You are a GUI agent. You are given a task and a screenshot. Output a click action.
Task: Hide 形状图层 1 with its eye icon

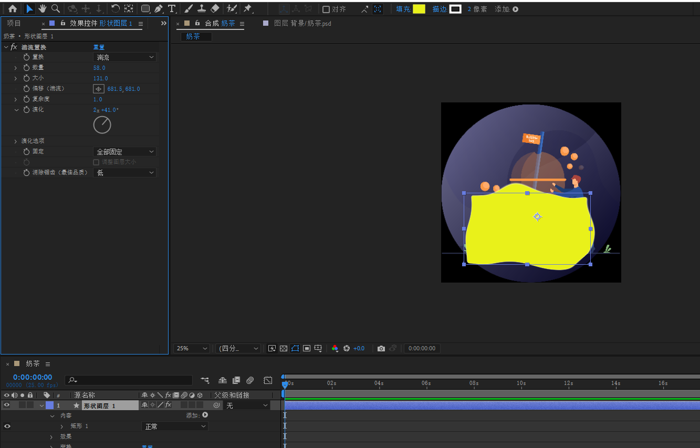pyautogui.click(x=7, y=405)
